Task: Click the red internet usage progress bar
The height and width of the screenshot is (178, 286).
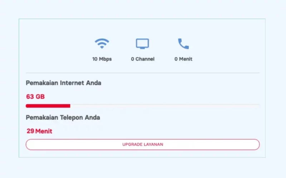Action: [x=48, y=106]
